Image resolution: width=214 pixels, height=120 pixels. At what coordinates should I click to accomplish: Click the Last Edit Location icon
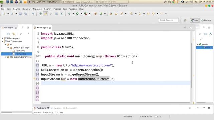pos(148,14)
